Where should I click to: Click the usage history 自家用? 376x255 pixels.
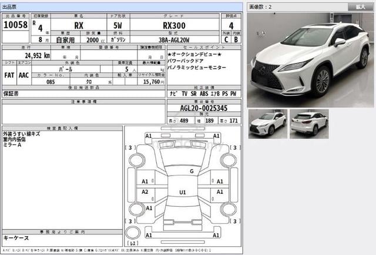click(x=65, y=40)
